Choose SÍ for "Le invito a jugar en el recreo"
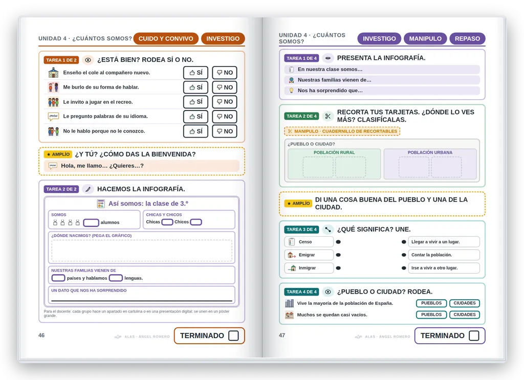 (196, 102)
